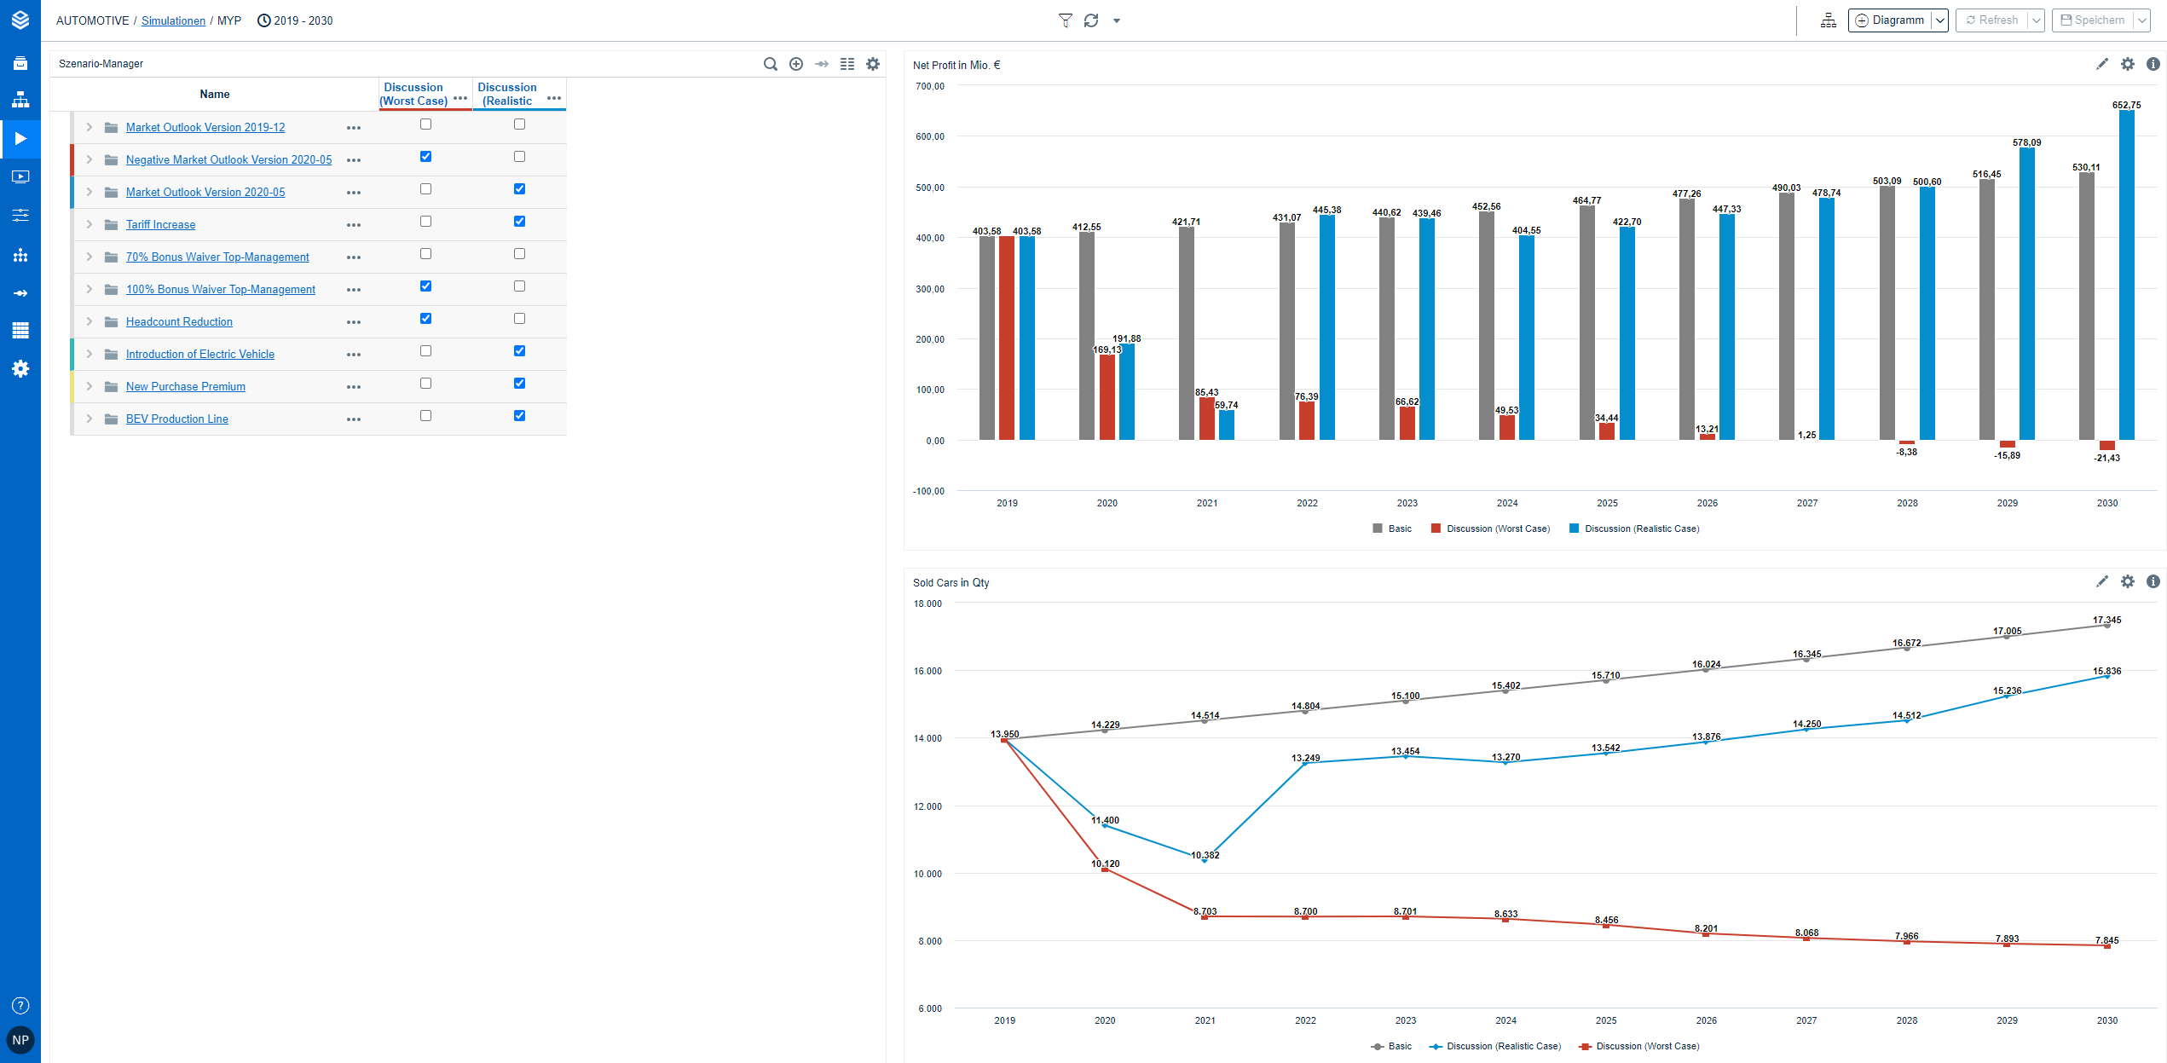This screenshot has height=1063, width=2167.
Task: Click the hierarchy tree icon left of Diagramm
Action: [1828, 20]
